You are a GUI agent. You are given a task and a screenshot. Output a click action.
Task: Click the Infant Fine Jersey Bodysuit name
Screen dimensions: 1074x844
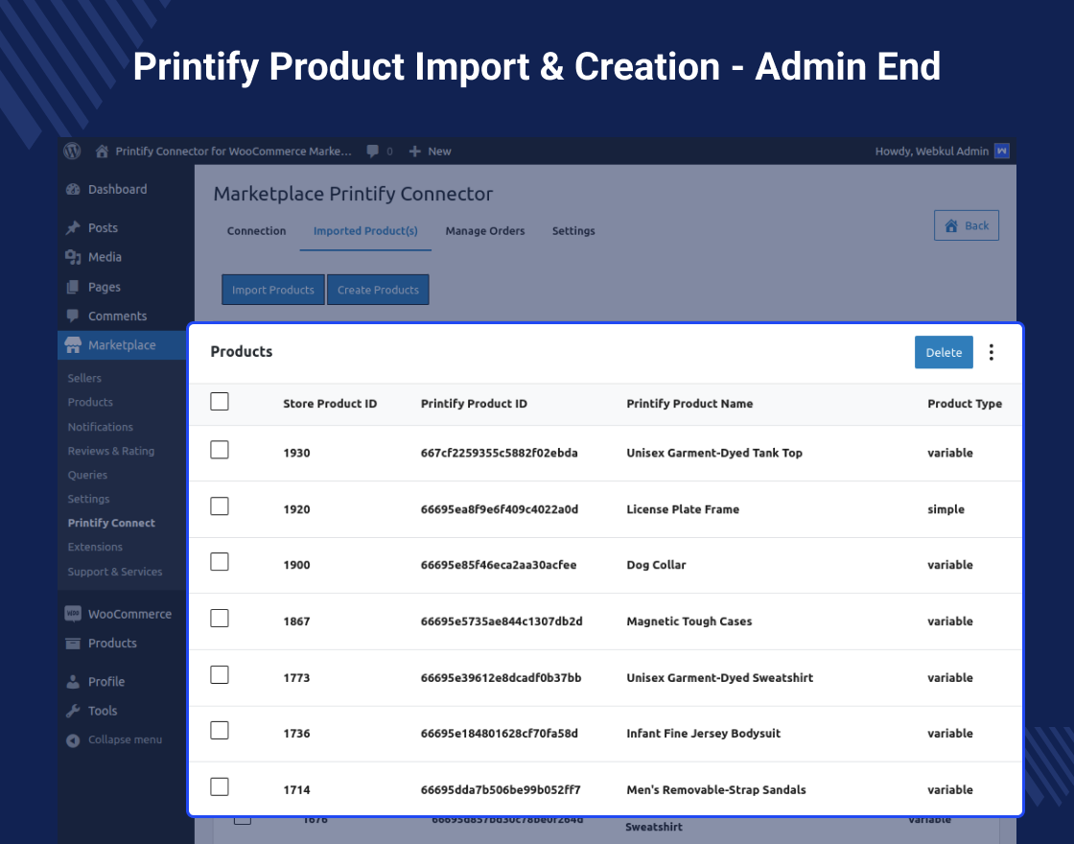coord(704,733)
